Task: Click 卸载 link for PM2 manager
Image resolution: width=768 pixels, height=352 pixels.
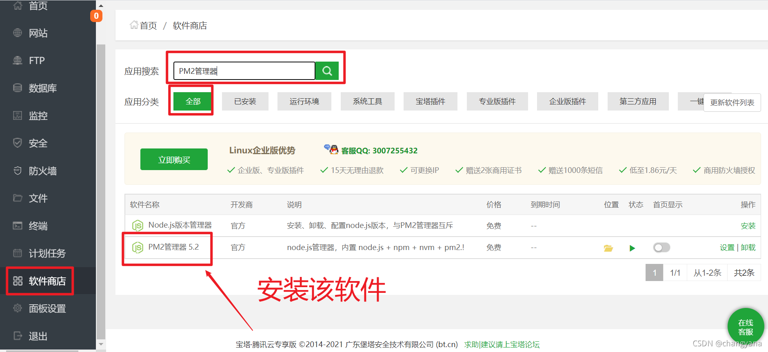Action: click(x=748, y=248)
